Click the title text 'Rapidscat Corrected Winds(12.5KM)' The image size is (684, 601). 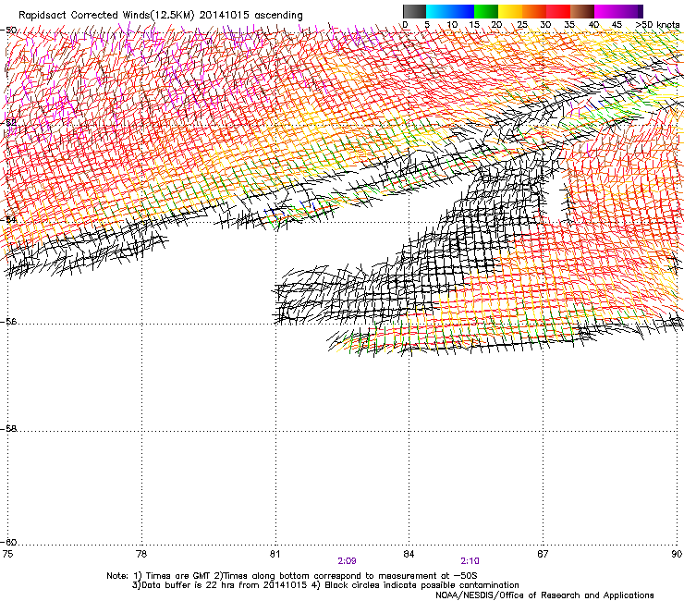tap(106, 16)
